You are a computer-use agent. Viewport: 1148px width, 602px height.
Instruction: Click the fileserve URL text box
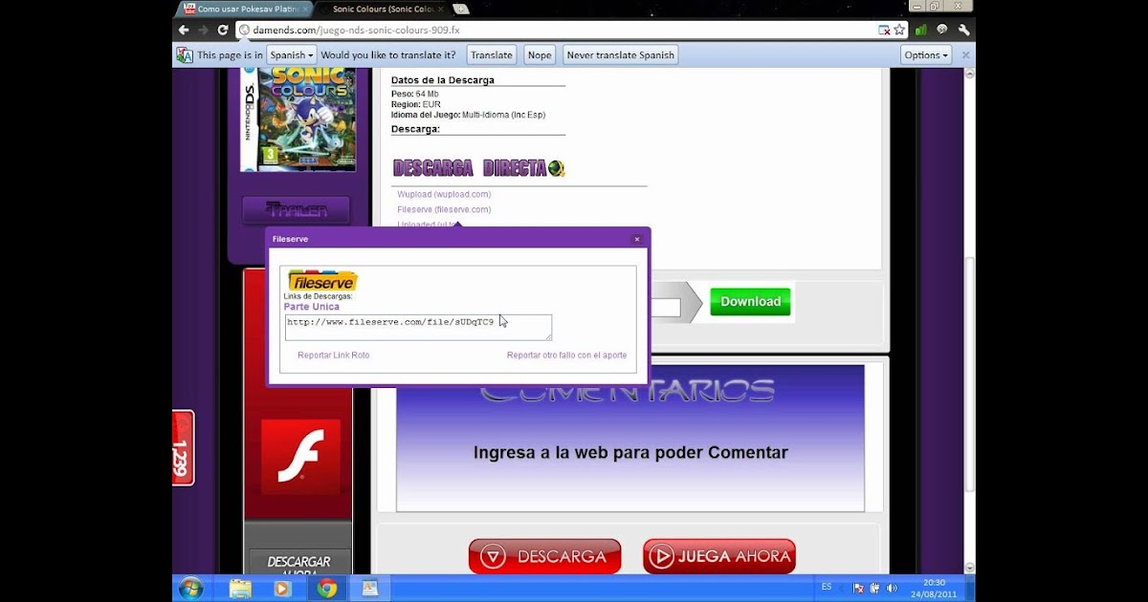pyautogui.click(x=418, y=327)
